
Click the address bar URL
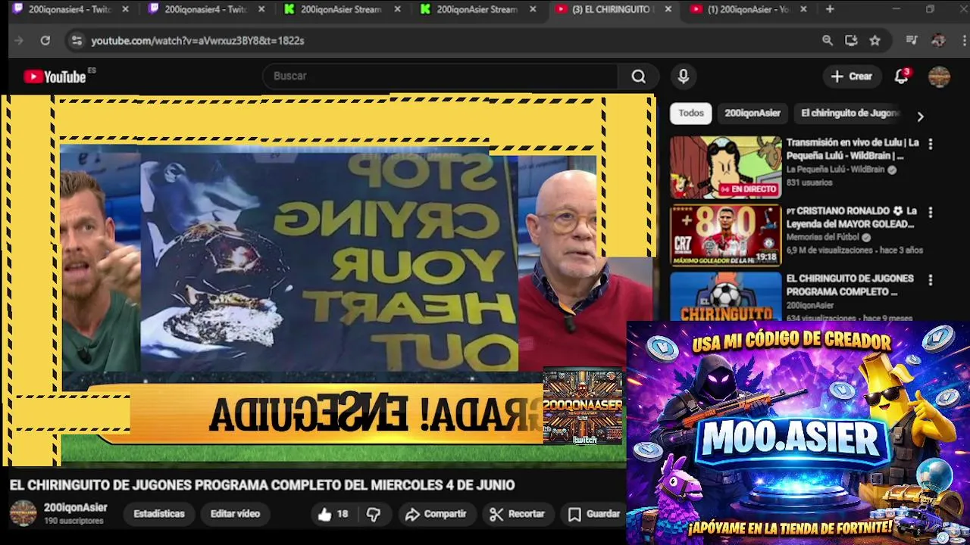tap(198, 41)
